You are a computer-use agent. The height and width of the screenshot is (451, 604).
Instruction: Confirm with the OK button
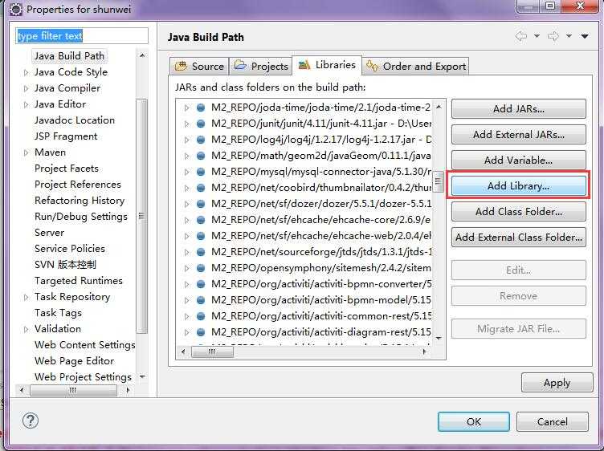coord(474,422)
